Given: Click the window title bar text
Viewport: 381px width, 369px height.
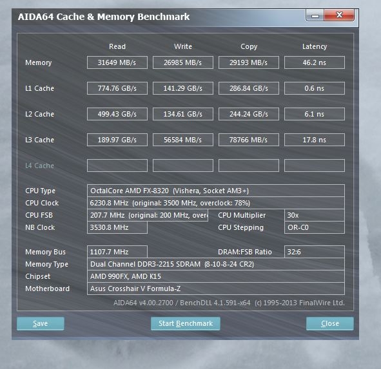Looking at the screenshot, I should (104, 17).
